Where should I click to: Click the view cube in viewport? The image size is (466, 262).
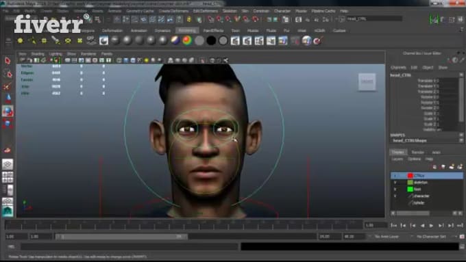click(x=367, y=81)
